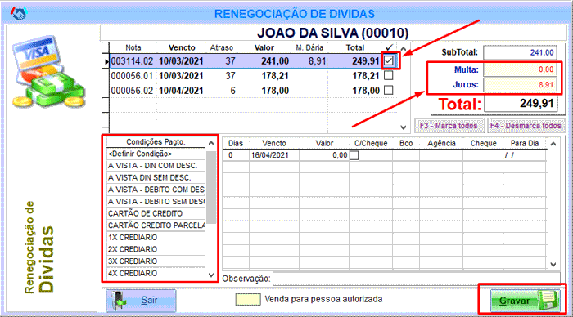Uncheck the nota 003114.02 checkbox

(x=389, y=60)
